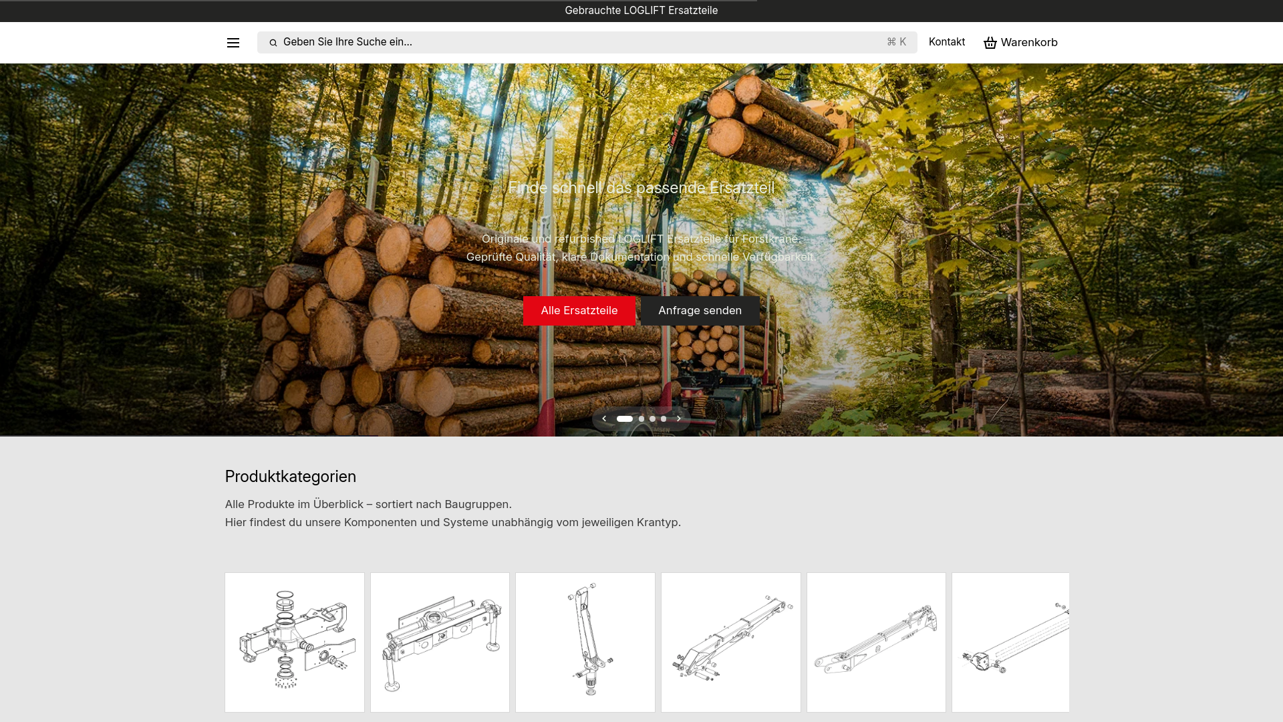This screenshot has height=722, width=1283.
Task: Focus the search field 'Geben Sie Ihre Suche ein...'
Action: tap(587, 42)
